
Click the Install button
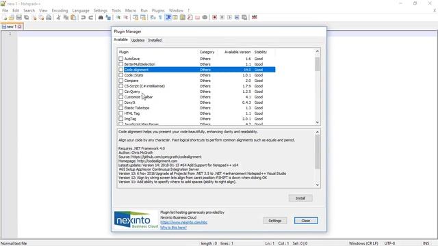[300, 198]
